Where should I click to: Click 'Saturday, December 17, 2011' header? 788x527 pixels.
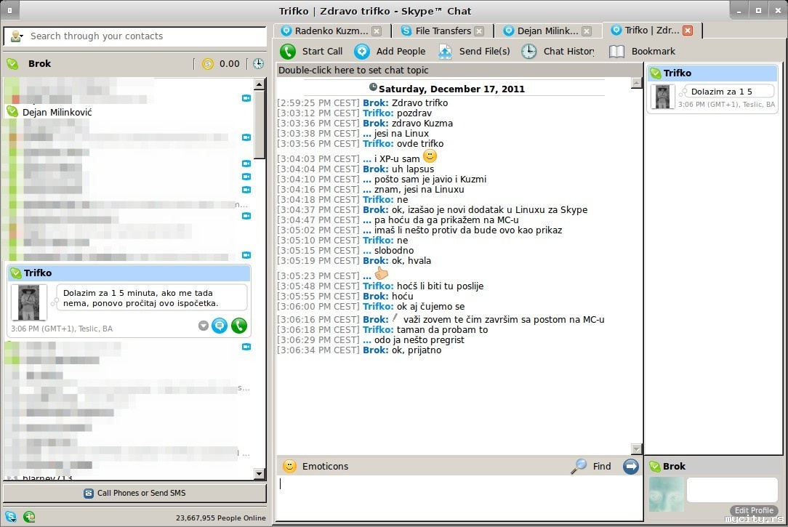(x=451, y=89)
